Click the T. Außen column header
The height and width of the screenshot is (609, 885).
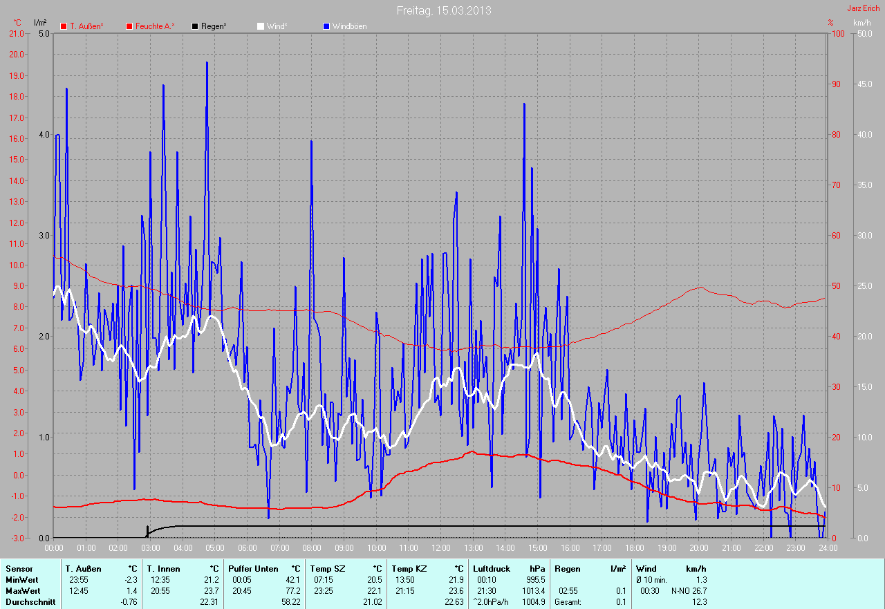tap(84, 569)
